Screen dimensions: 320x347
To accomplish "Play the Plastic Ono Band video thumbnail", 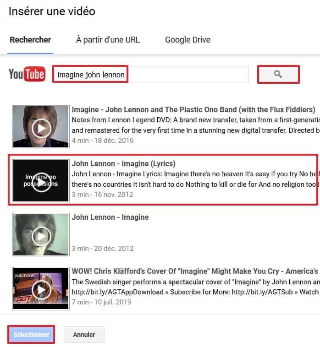I will [41, 127].
